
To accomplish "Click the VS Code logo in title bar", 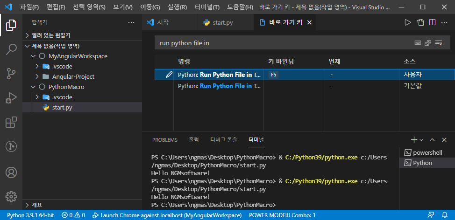I will (x=9, y=7).
